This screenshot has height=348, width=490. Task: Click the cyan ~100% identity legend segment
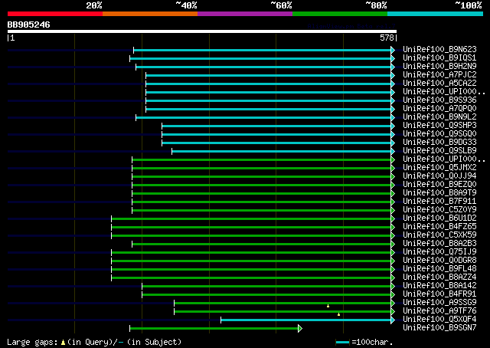point(436,14)
